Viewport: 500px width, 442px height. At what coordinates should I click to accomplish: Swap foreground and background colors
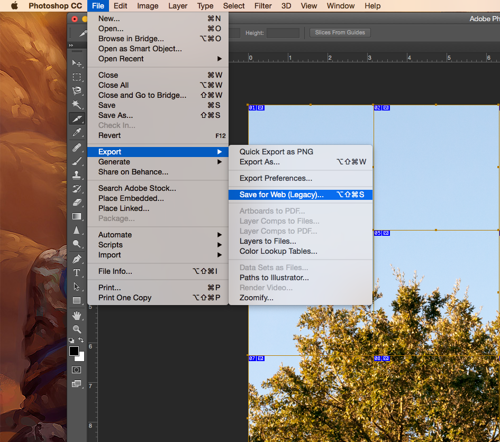[x=81, y=340]
